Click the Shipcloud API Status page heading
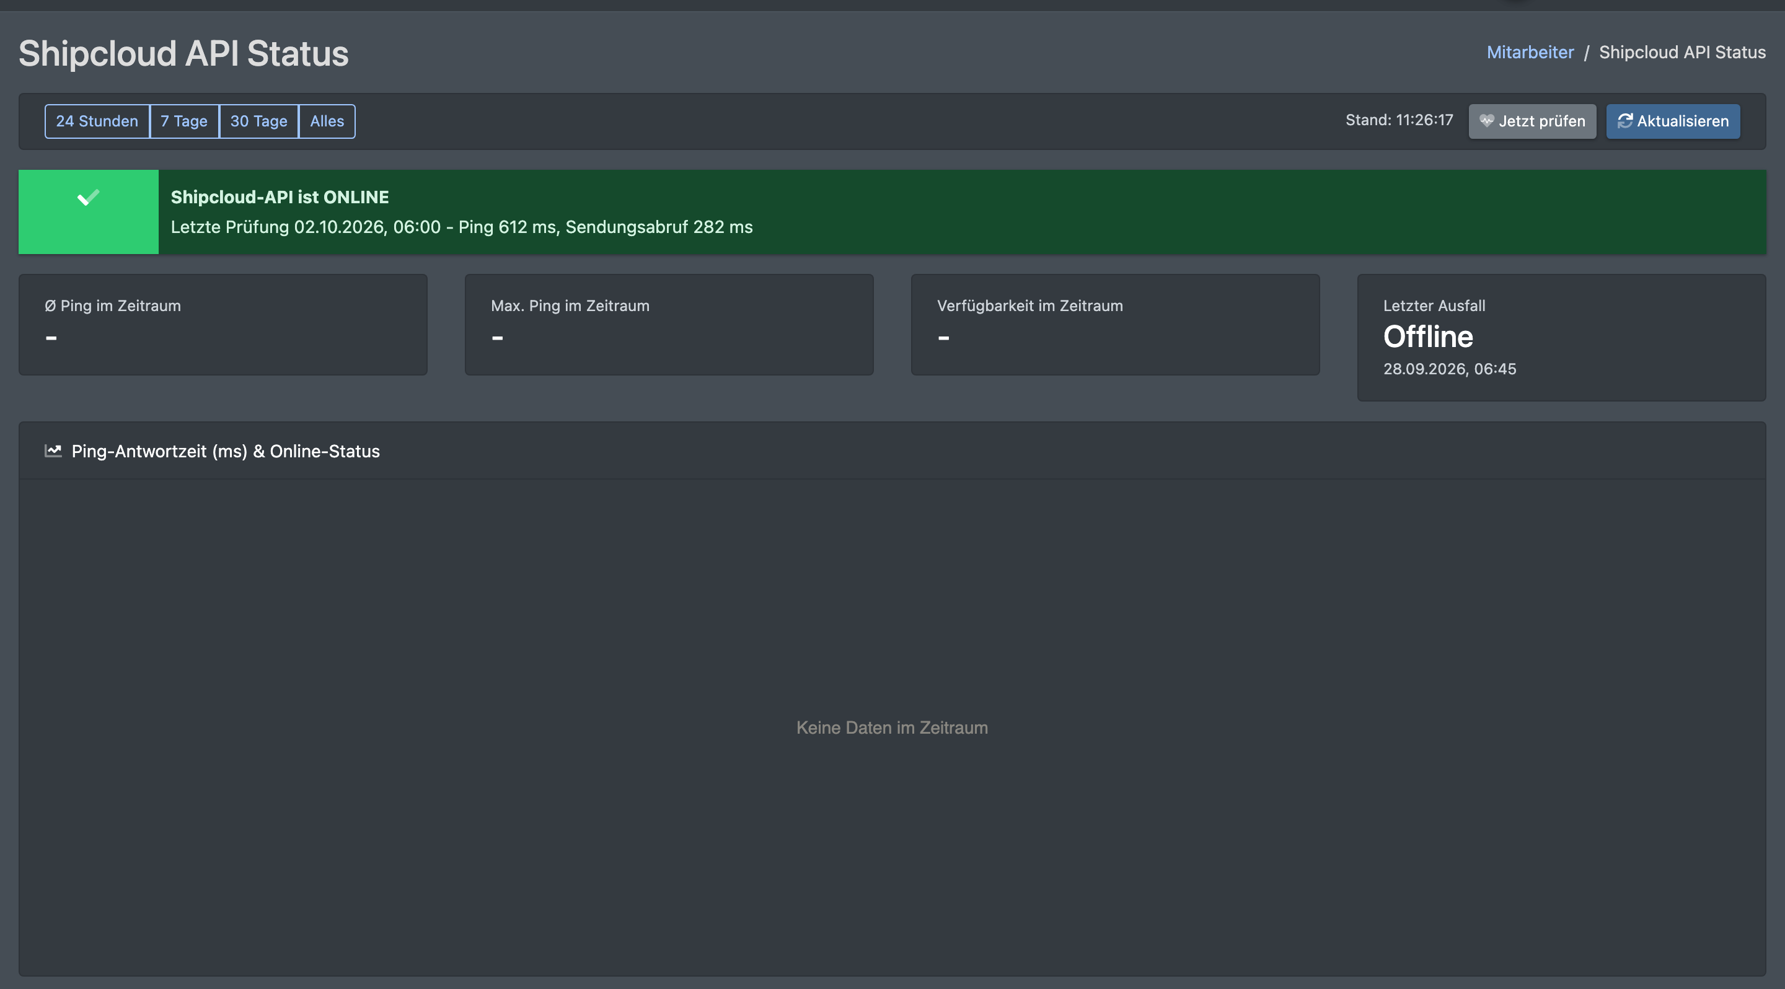 click(x=183, y=53)
